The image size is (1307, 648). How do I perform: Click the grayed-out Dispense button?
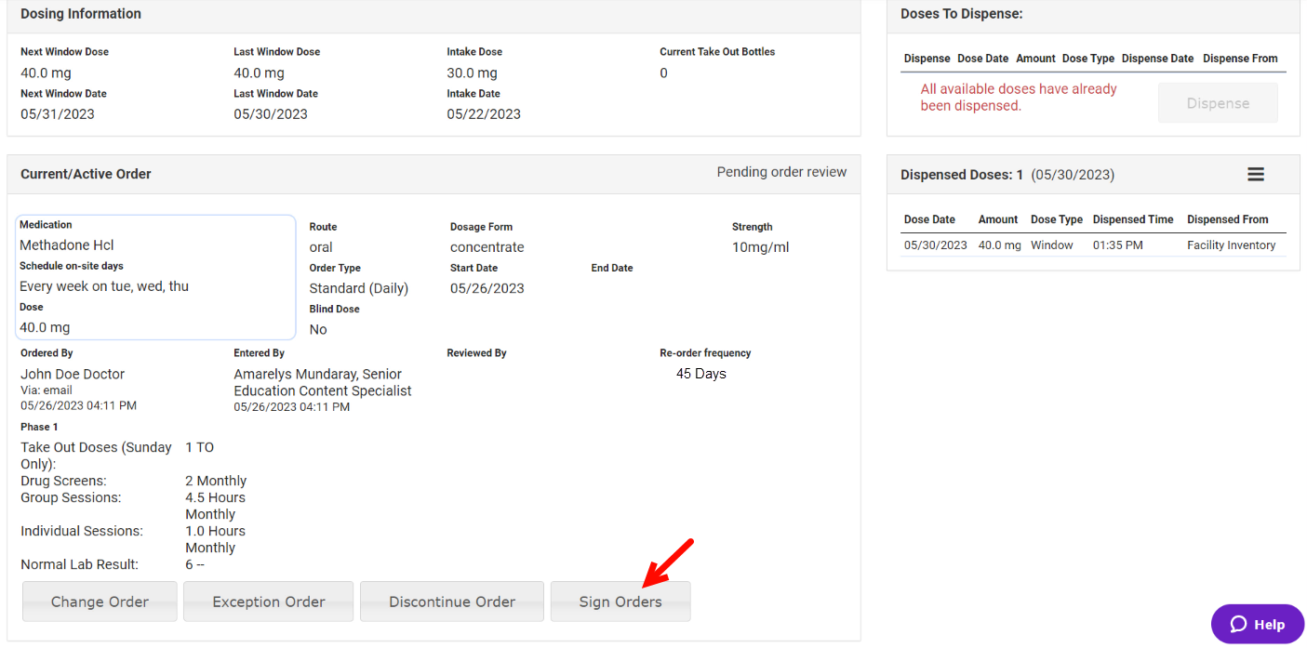[1218, 102]
